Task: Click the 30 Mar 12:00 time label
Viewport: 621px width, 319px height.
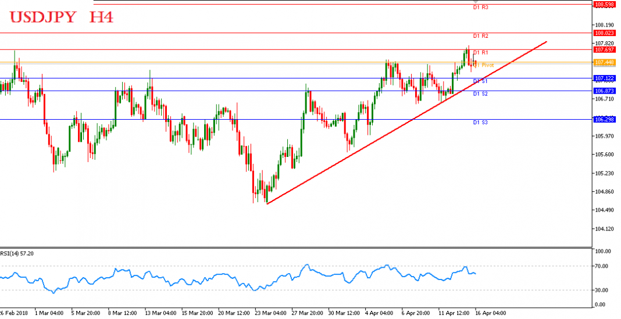Action: (344, 313)
